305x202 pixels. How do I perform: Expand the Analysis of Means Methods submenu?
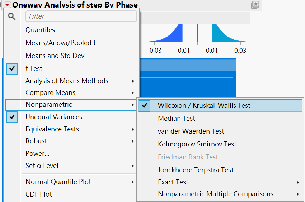(67, 81)
